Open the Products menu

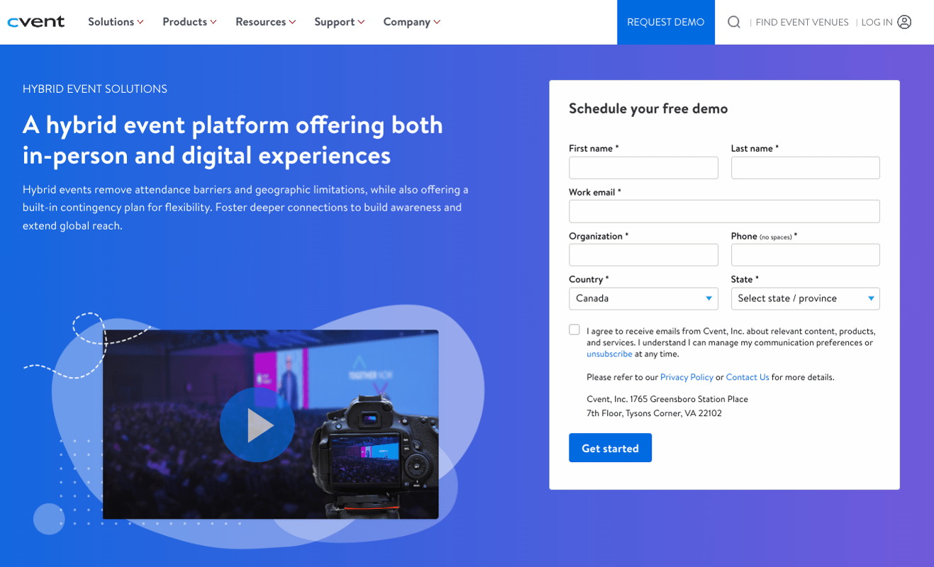pyautogui.click(x=189, y=22)
